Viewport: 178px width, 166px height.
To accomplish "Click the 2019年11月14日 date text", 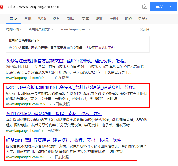I will click(19, 67).
